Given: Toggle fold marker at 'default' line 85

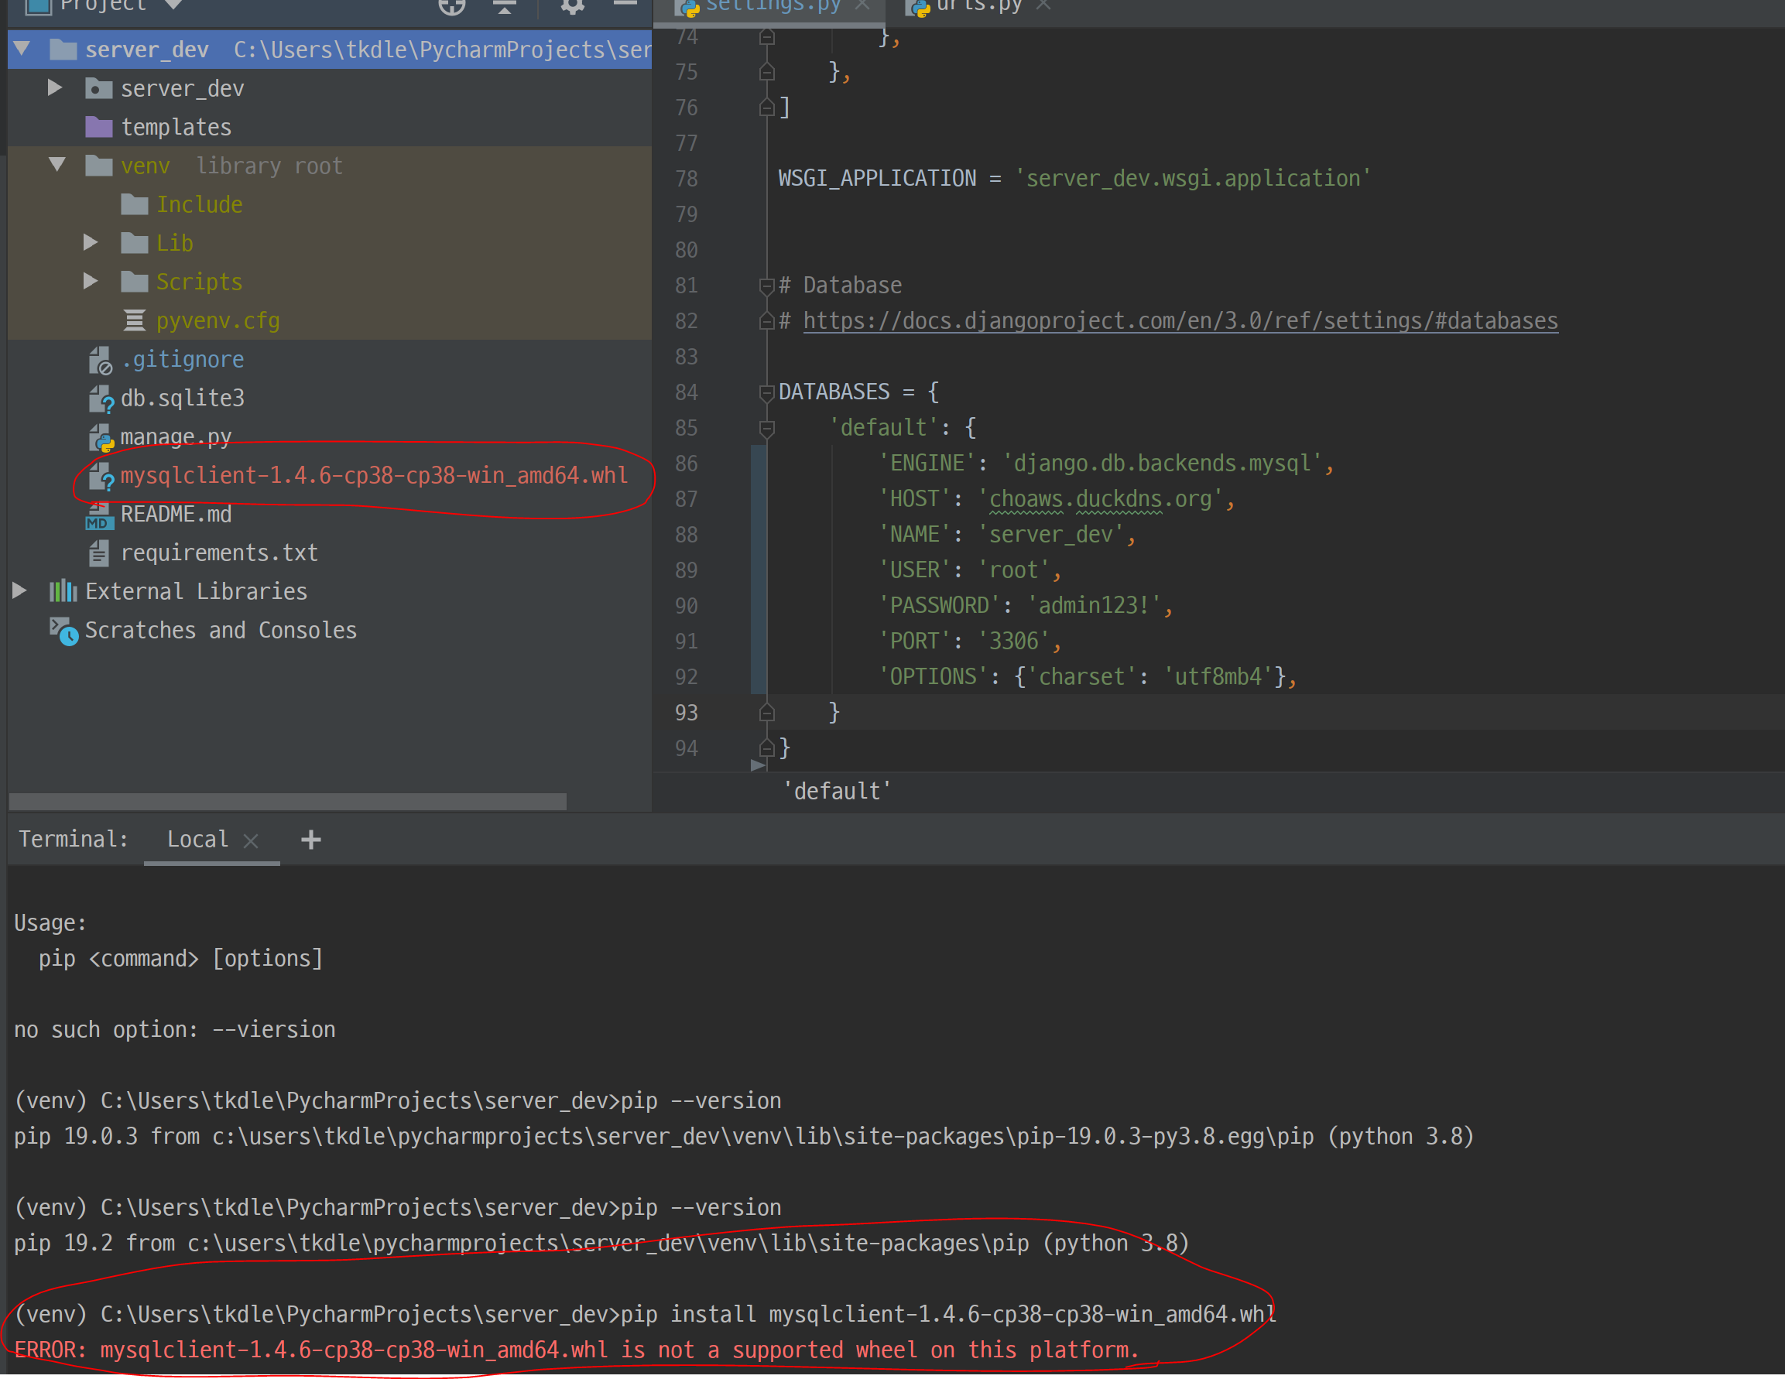Looking at the screenshot, I should coord(766,428).
